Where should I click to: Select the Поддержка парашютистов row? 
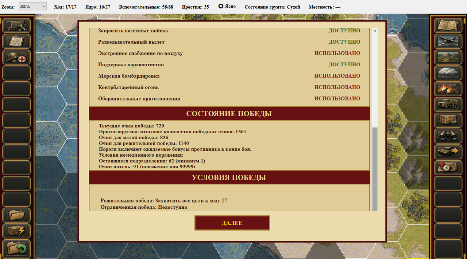[x=229, y=64]
